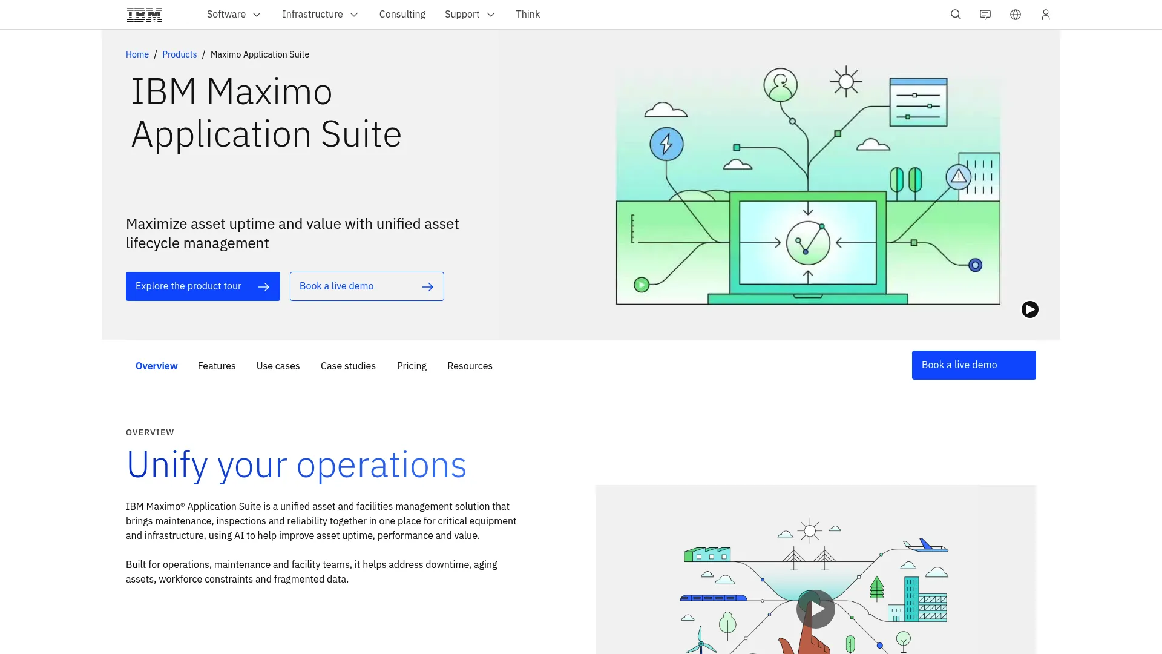Click the outlined Book a live demo button
1162x654 pixels.
(x=367, y=286)
